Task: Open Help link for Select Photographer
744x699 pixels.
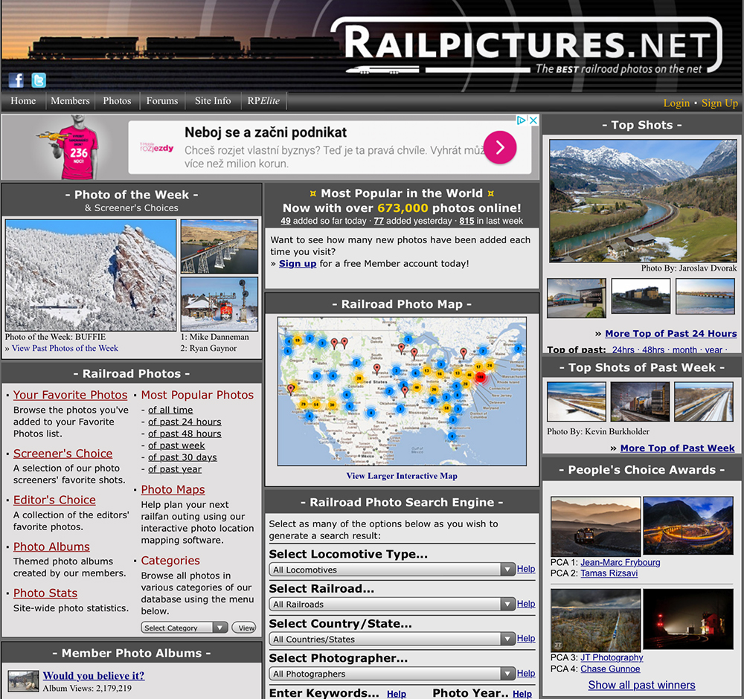Action: click(x=526, y=674)
